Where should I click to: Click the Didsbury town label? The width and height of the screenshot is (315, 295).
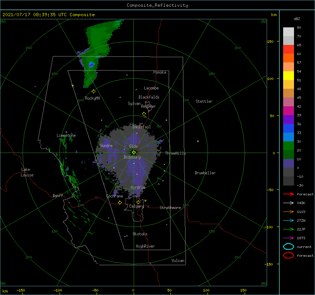(x=132, y=157)
